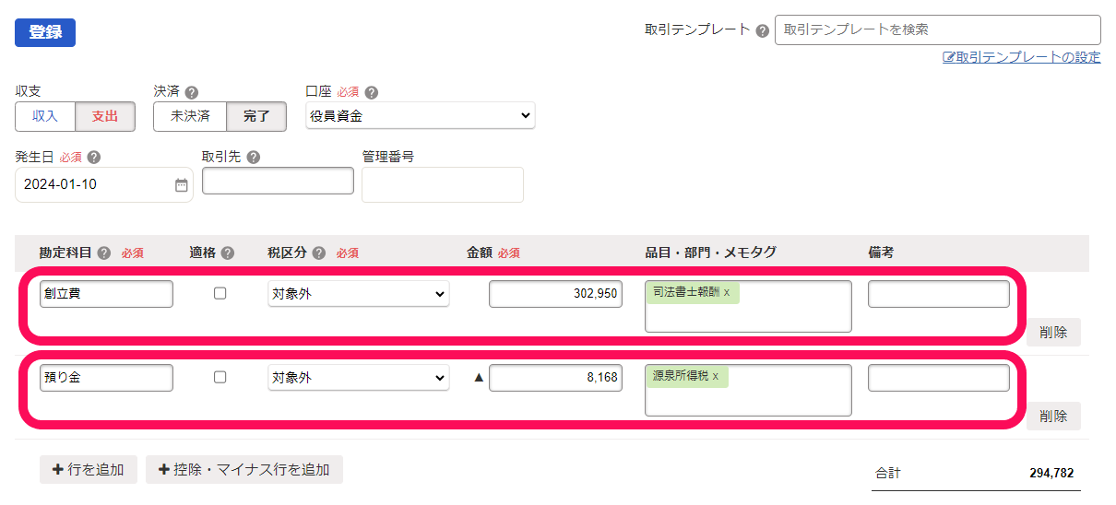Open calendar picker in 発生日 field
This screenshot has width=1116, height=505.
click(182, 185)
